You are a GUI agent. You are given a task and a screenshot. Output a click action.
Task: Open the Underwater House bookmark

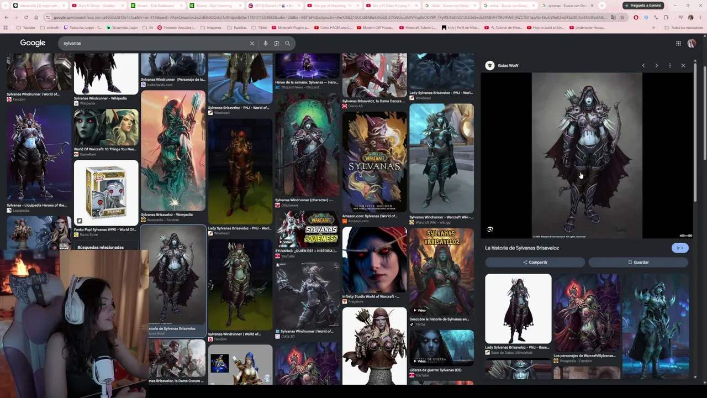point(588,28)
